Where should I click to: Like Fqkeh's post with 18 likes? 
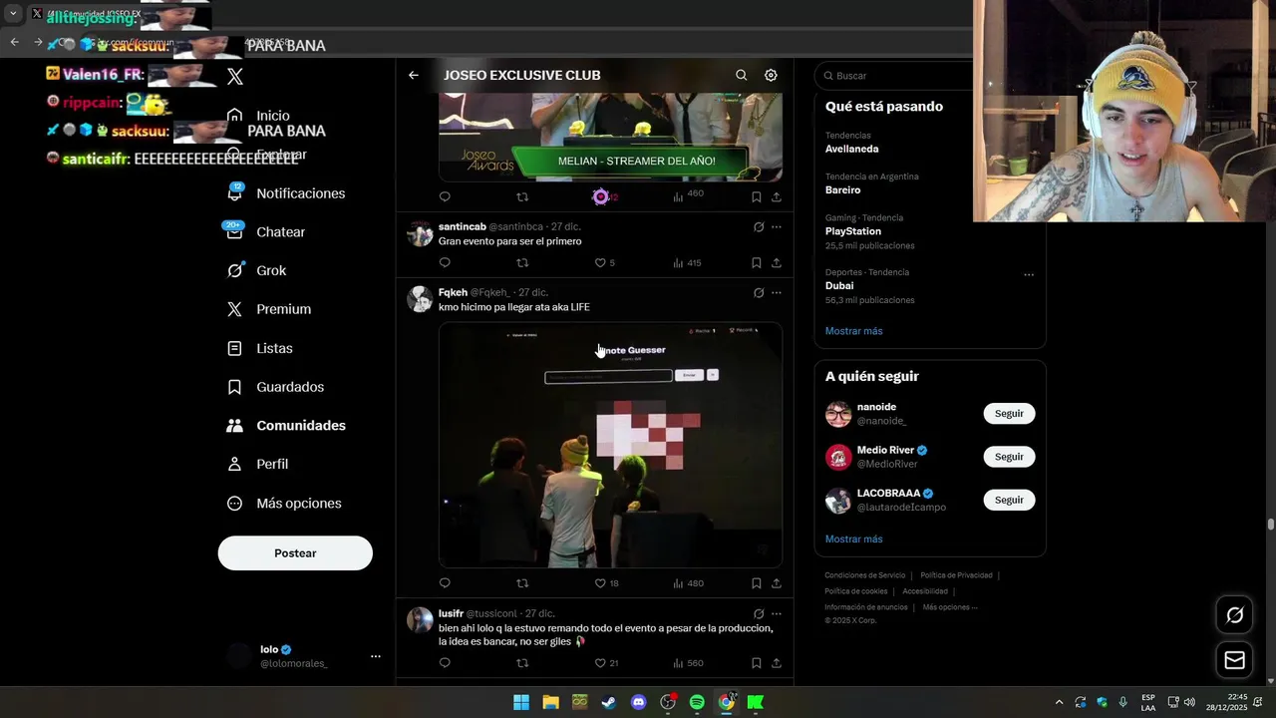(606, 583)
